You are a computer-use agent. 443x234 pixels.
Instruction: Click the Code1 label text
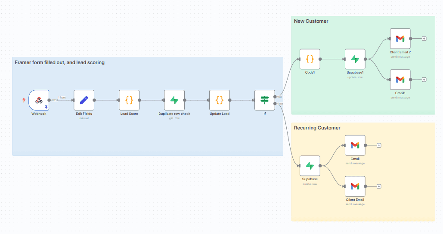click(x=310, y=73)
